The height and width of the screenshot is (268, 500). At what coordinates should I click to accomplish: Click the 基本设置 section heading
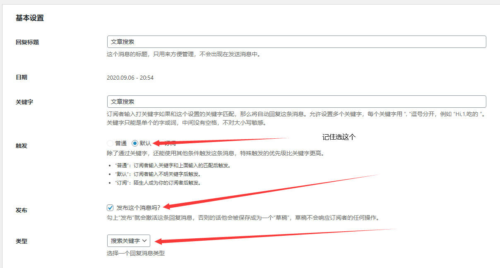(30, 18)
